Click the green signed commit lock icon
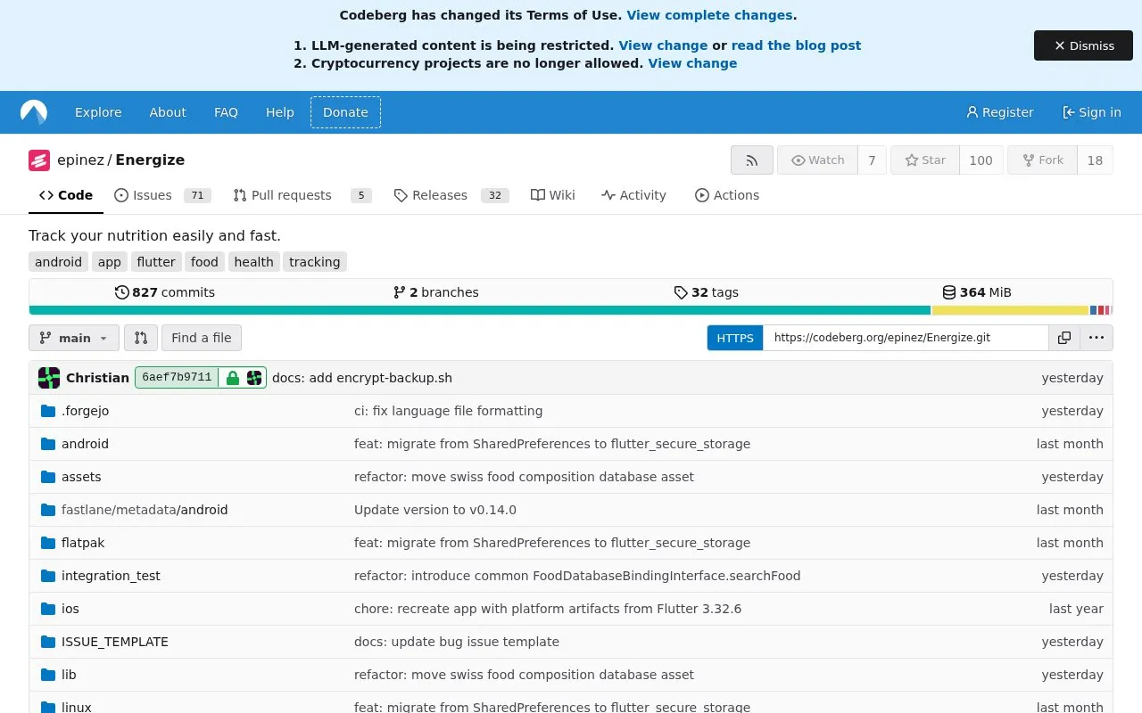 233,378
